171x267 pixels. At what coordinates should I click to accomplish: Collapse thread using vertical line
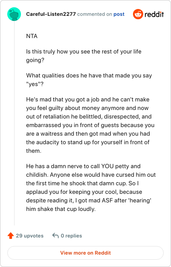pyautogui.click(x=14, y=123)
